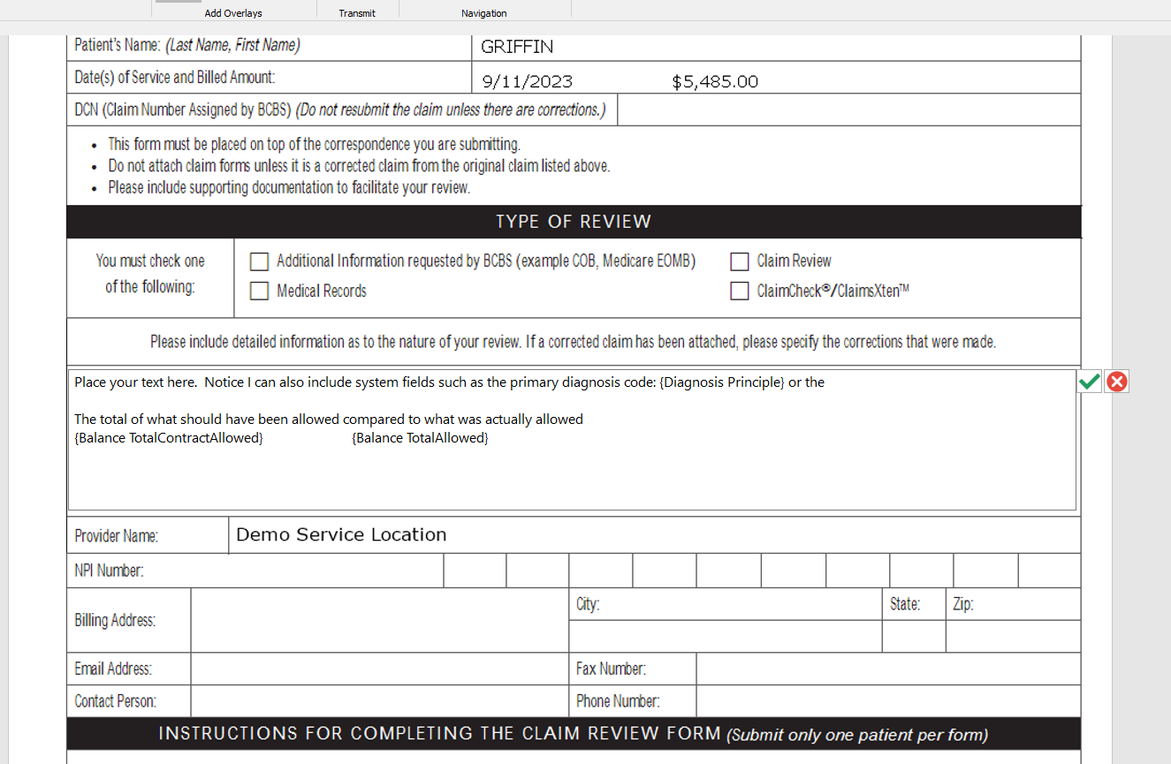1171x764 pixels.
Task: Click the Phone Number field
Action: (888, 701)
